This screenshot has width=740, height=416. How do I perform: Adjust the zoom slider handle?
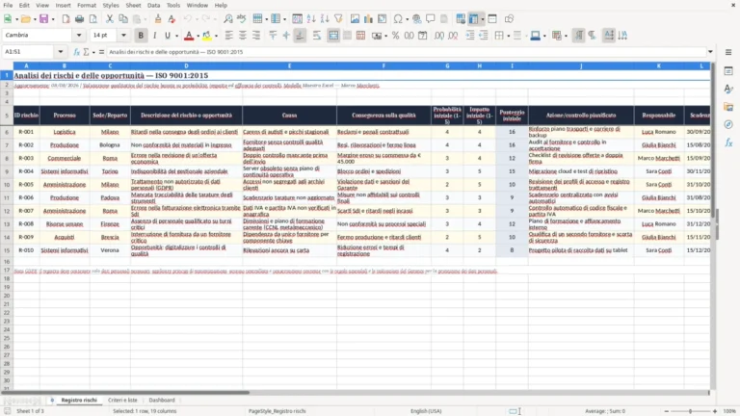690,411
